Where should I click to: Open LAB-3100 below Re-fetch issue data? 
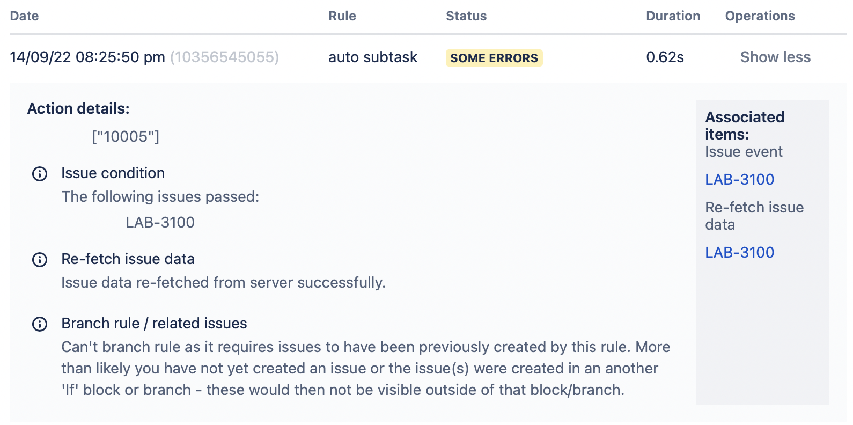click(x=740, y=252)
